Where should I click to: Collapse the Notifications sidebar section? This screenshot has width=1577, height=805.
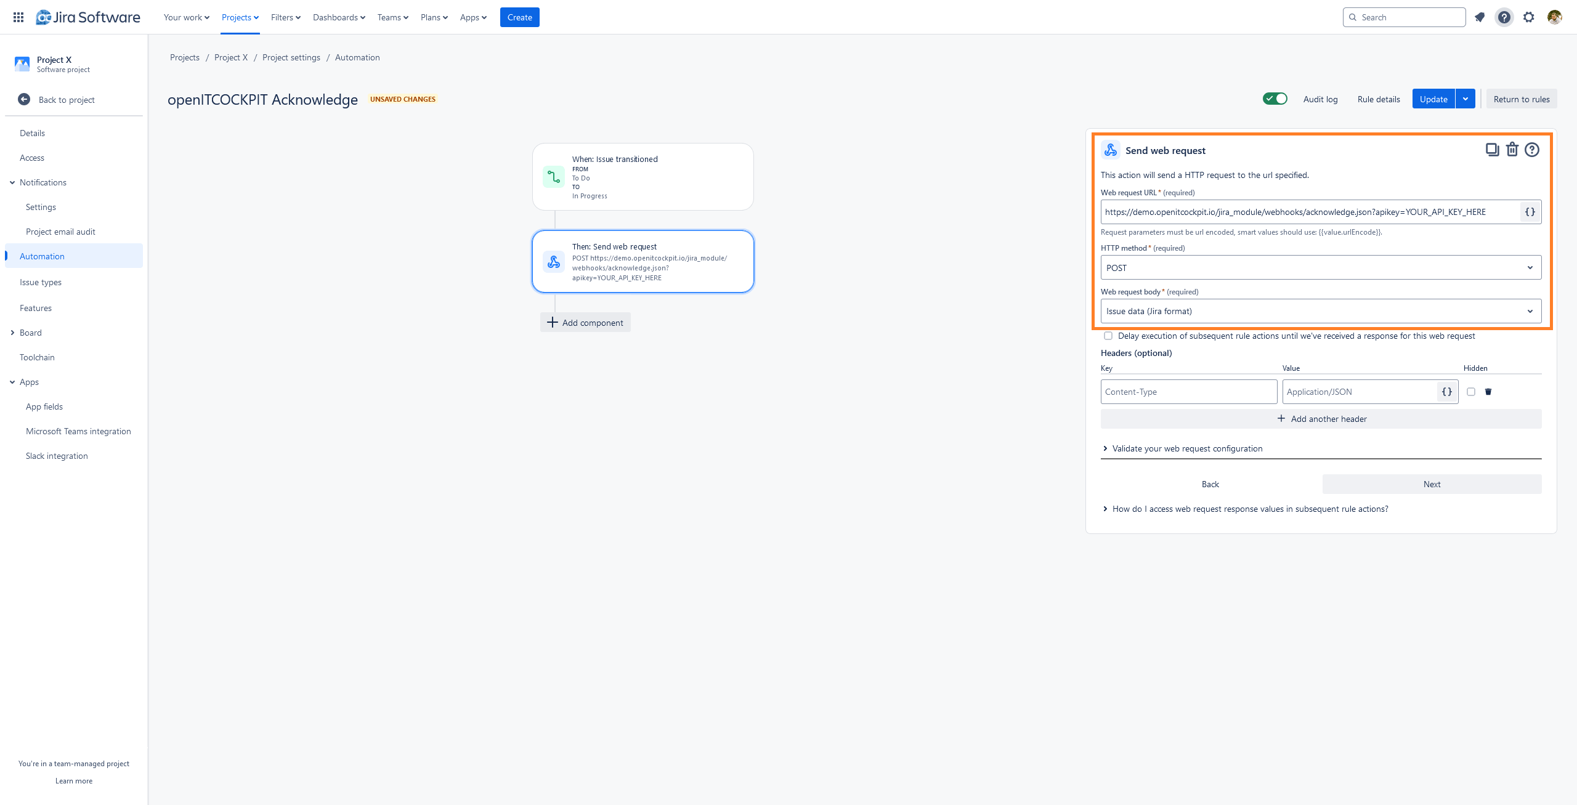(x=12, y=182)
